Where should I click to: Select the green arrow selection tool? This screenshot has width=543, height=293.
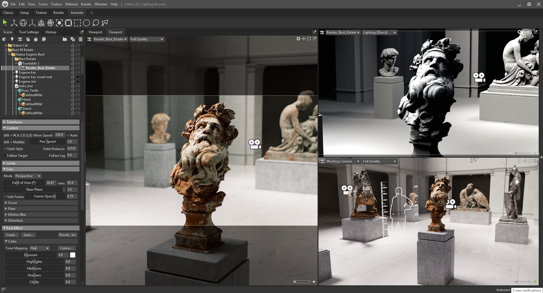tap(5, 22)
